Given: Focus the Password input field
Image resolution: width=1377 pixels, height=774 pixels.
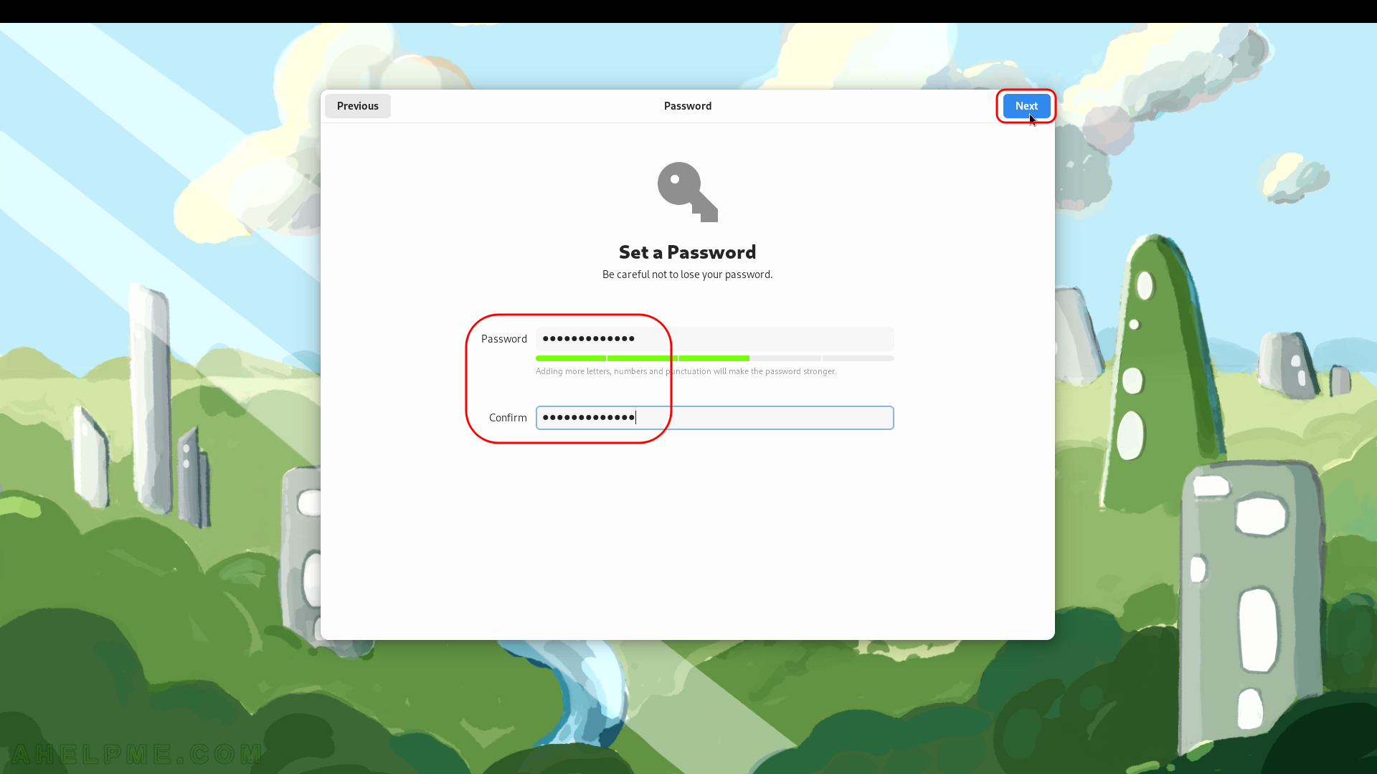Looking at the screenshot, I should [x=714, y=339].
